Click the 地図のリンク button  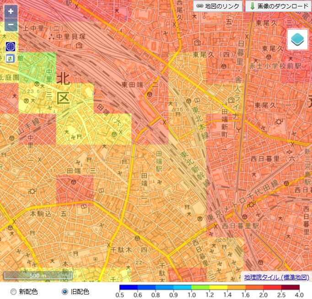[x=218, y=6]
